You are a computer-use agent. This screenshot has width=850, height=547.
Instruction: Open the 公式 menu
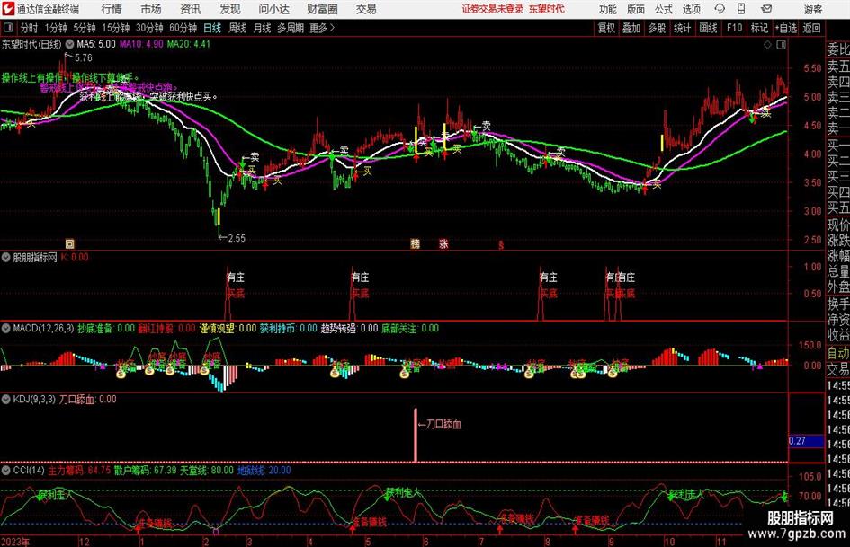point(664,9)
